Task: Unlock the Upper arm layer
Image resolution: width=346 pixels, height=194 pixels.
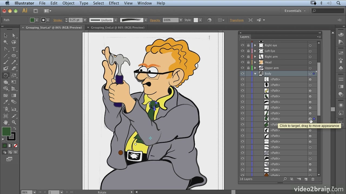Action: pos(248,68)
